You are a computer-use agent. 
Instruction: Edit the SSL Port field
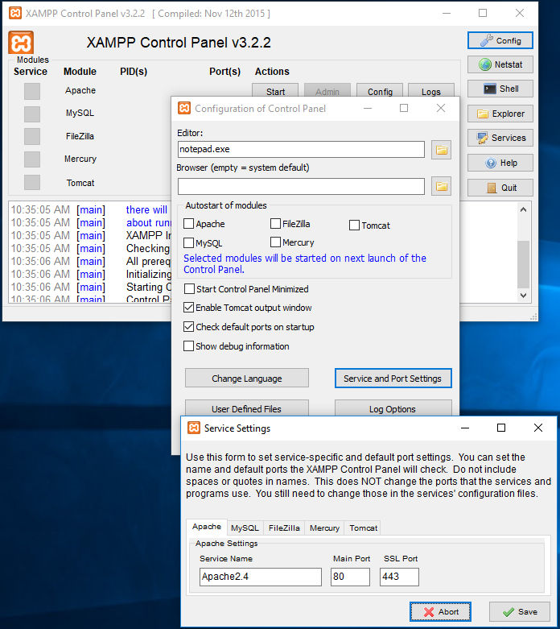click(x=399, y=577)
